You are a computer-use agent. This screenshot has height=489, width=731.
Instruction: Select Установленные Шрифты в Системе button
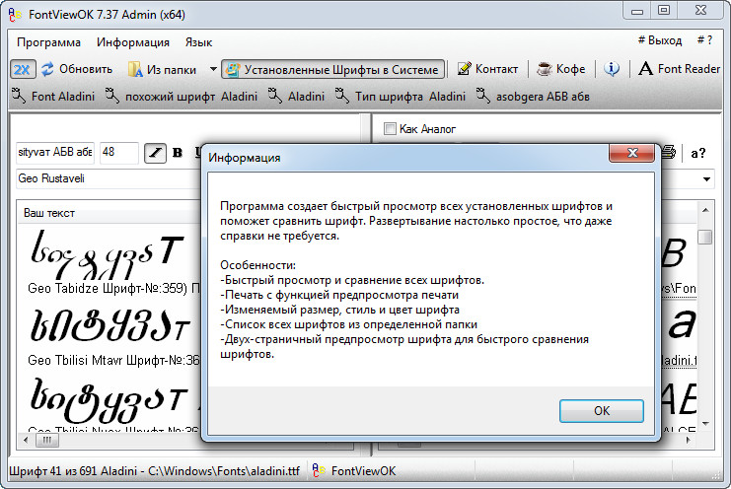coord(332,69)
